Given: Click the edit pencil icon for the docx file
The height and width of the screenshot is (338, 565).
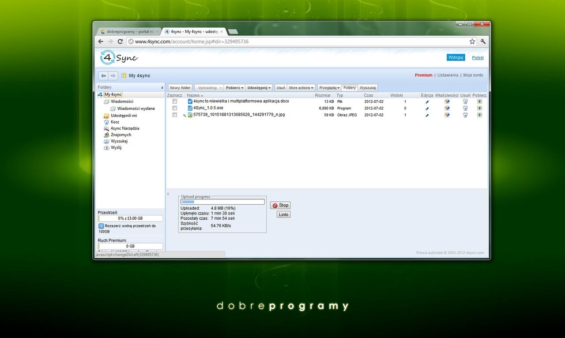Looking at the screenshot, I should click(427, 102).
